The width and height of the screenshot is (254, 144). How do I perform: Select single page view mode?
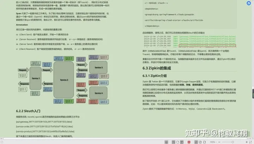click(x=177, y=142)
